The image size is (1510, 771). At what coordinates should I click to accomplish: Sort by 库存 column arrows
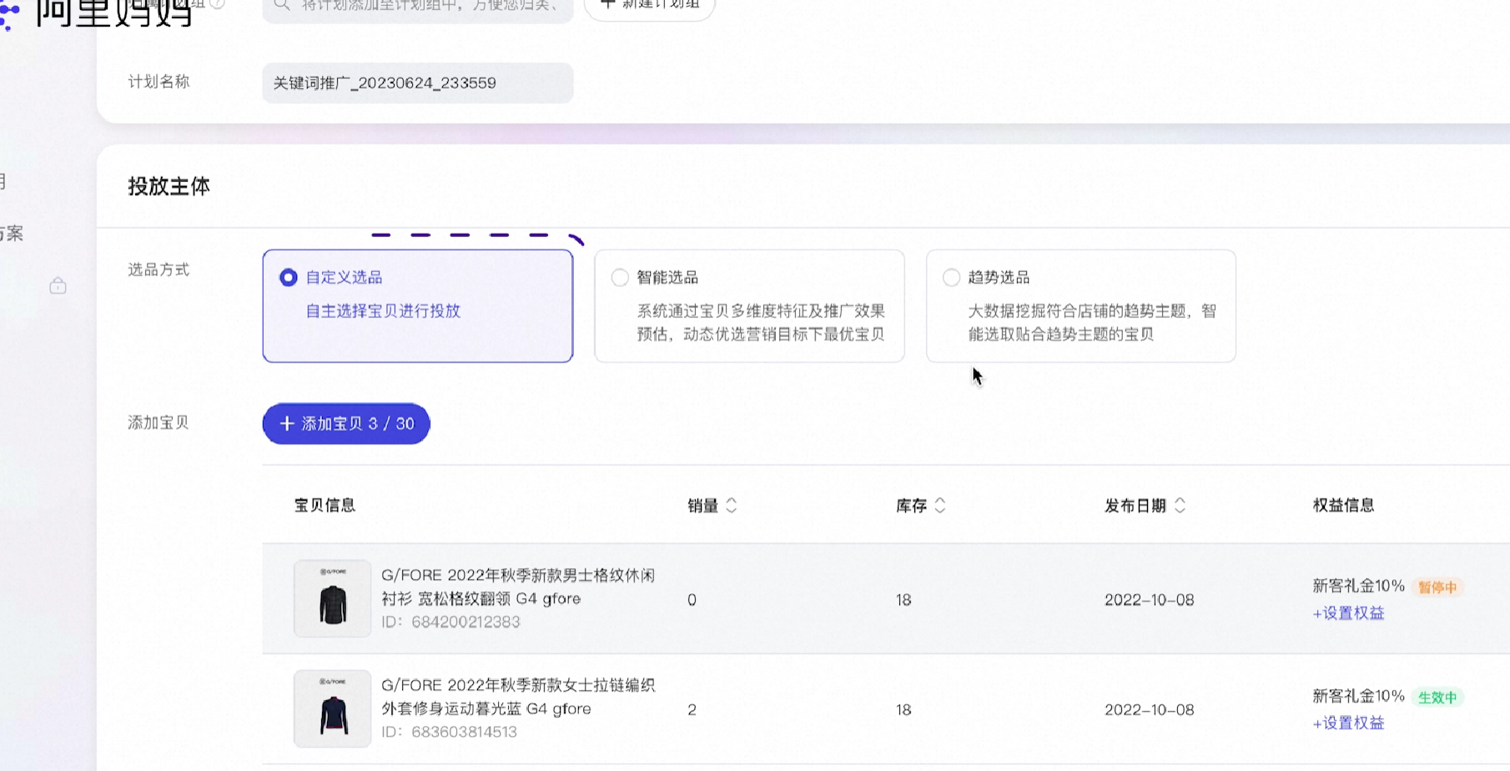tap(940, 506)
